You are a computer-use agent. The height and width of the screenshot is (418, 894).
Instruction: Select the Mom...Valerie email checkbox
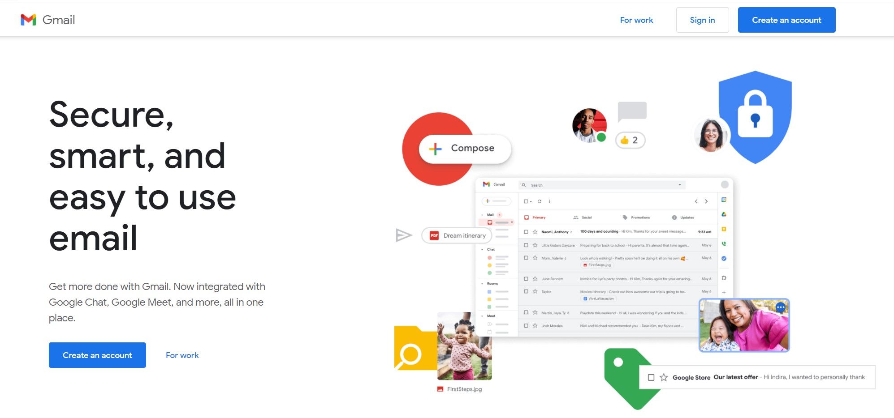point(526,258)
